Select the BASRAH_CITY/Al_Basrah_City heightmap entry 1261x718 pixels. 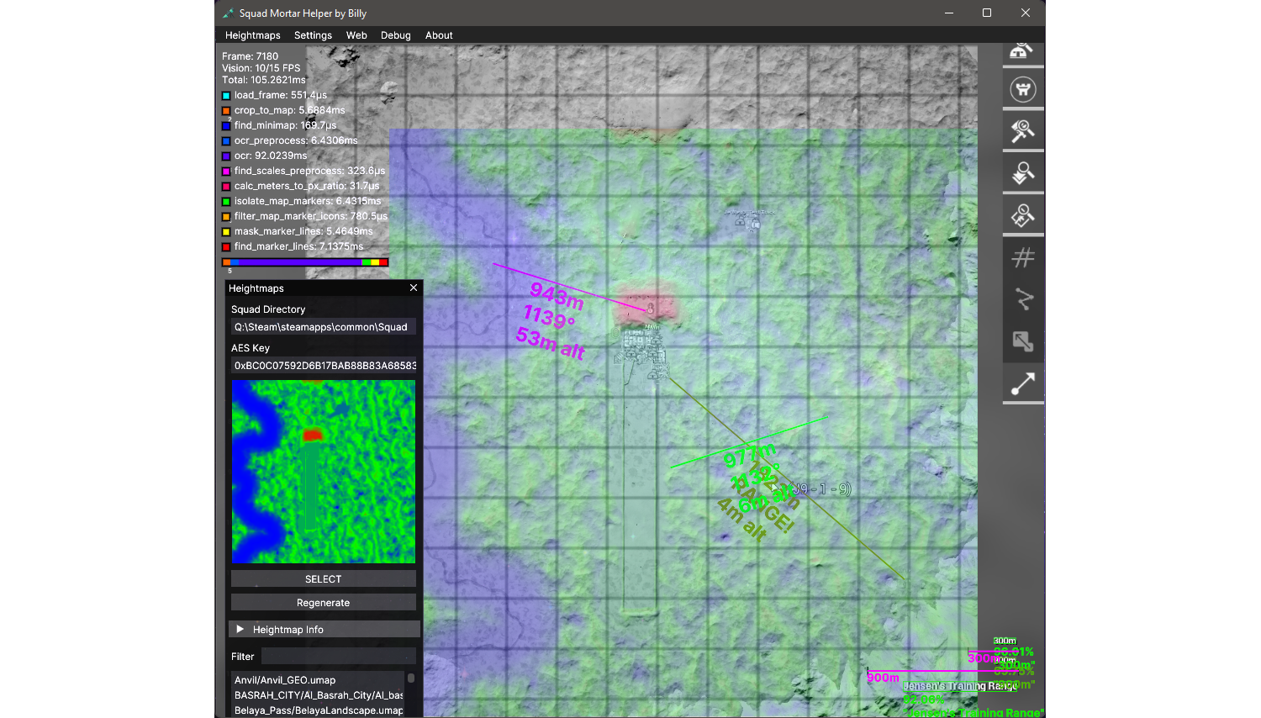pos(318,694)
